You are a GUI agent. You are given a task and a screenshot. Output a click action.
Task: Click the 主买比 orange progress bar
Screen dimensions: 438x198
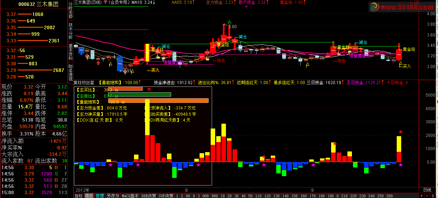coord(125,89)
